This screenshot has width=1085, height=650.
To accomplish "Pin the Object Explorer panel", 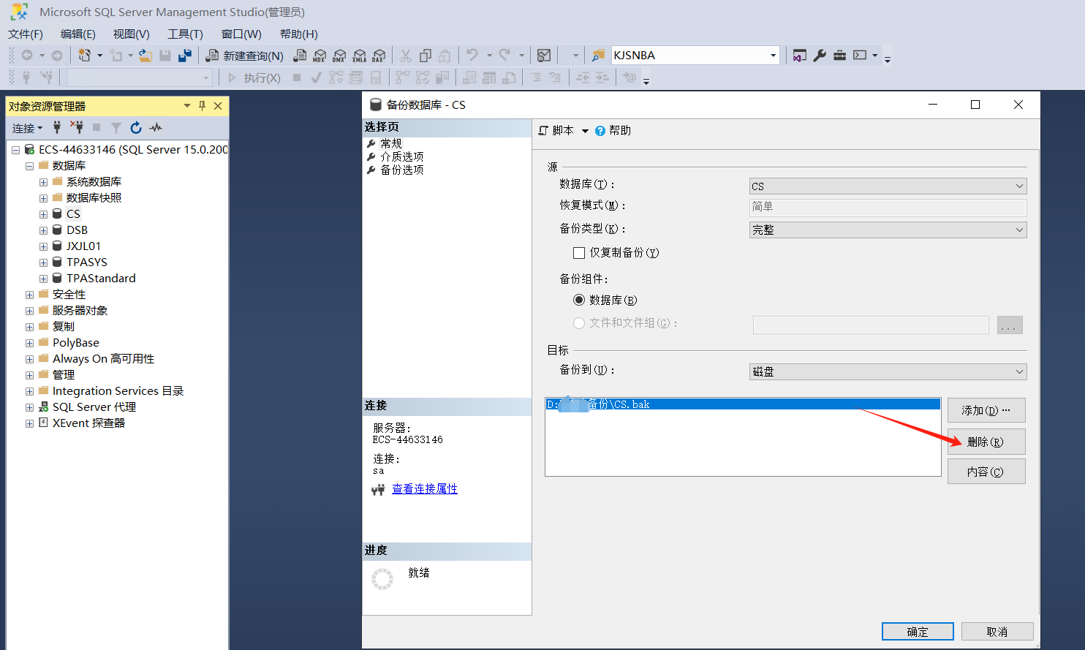I will coord(203,106).
